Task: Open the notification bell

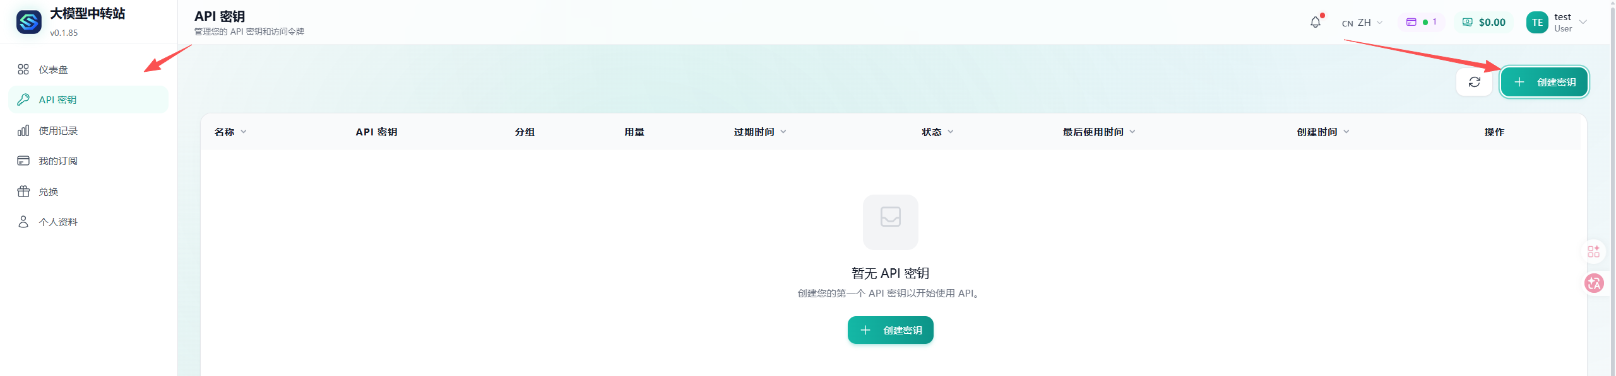Action: 1316,22
